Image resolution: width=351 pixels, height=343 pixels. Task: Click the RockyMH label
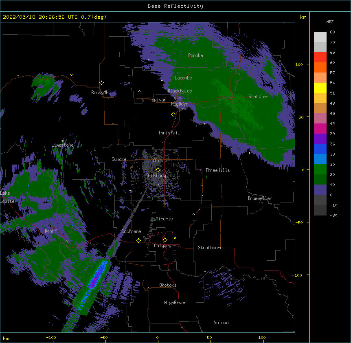pos(100,92)
